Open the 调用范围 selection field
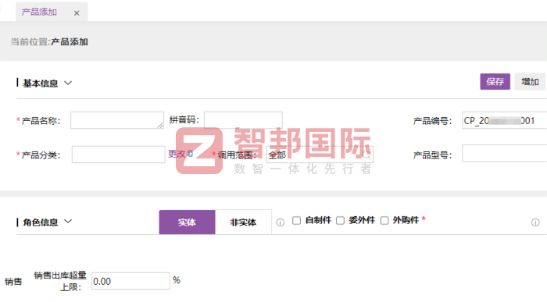This screenshot has height=302, width=547. 320,155
